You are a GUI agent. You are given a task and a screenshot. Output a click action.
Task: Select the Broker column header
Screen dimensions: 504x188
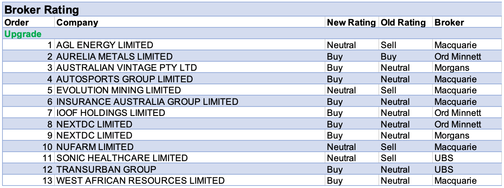point(449,23)
